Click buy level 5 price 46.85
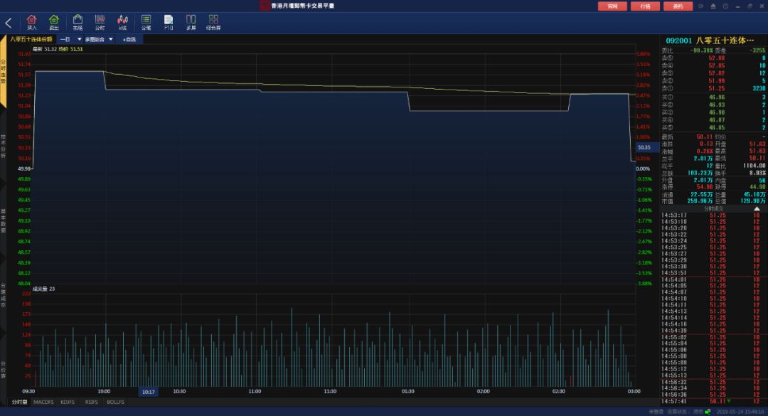The width and height of the screenshot is (768, 416). coord(717,127)
